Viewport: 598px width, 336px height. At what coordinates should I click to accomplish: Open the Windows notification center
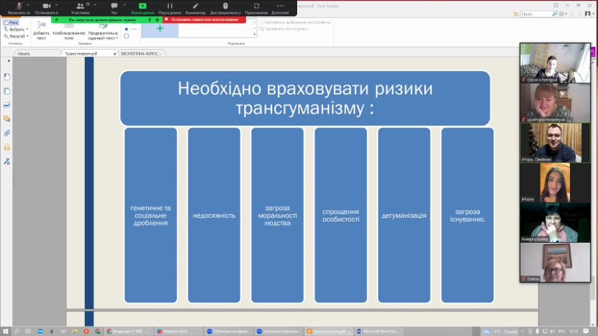pyautogui.click(x=586, y=332)
